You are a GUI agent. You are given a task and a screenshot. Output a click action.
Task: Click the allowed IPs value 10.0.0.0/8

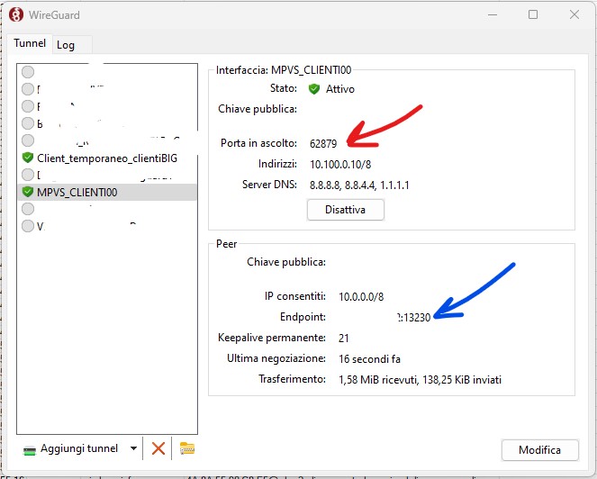click(x=361, y=296)
